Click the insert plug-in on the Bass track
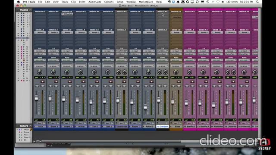The height and width of the screenshot is (155, 276). tap(176, 17)
